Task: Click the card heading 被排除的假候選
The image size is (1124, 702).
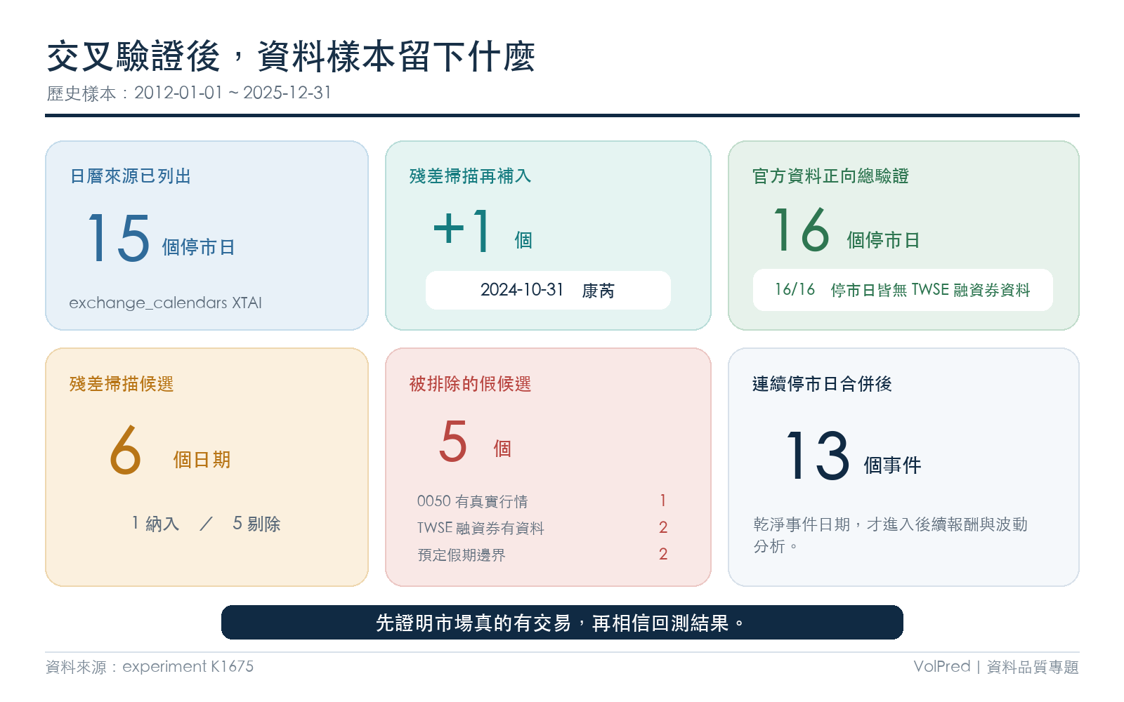Action: coord(470,384)
